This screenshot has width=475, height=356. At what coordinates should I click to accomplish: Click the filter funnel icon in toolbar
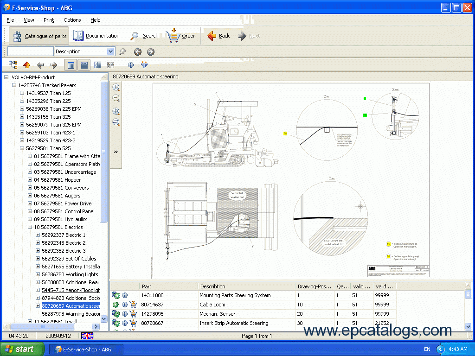pyautogui.click(x=144, y=64)
